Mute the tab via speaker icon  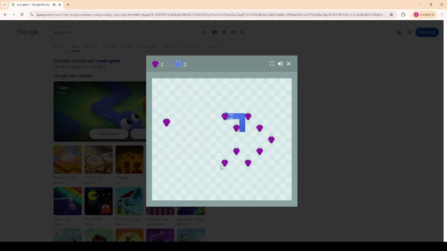(54, 5)
